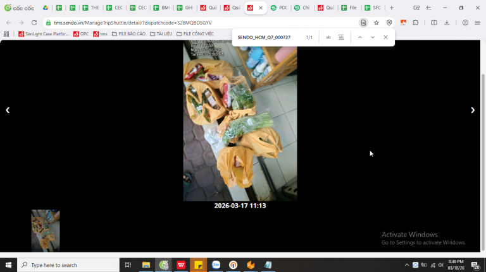The width and height of the screenshot is (486, 272).
Task: Open the notification center
Action: click(475, 265)
